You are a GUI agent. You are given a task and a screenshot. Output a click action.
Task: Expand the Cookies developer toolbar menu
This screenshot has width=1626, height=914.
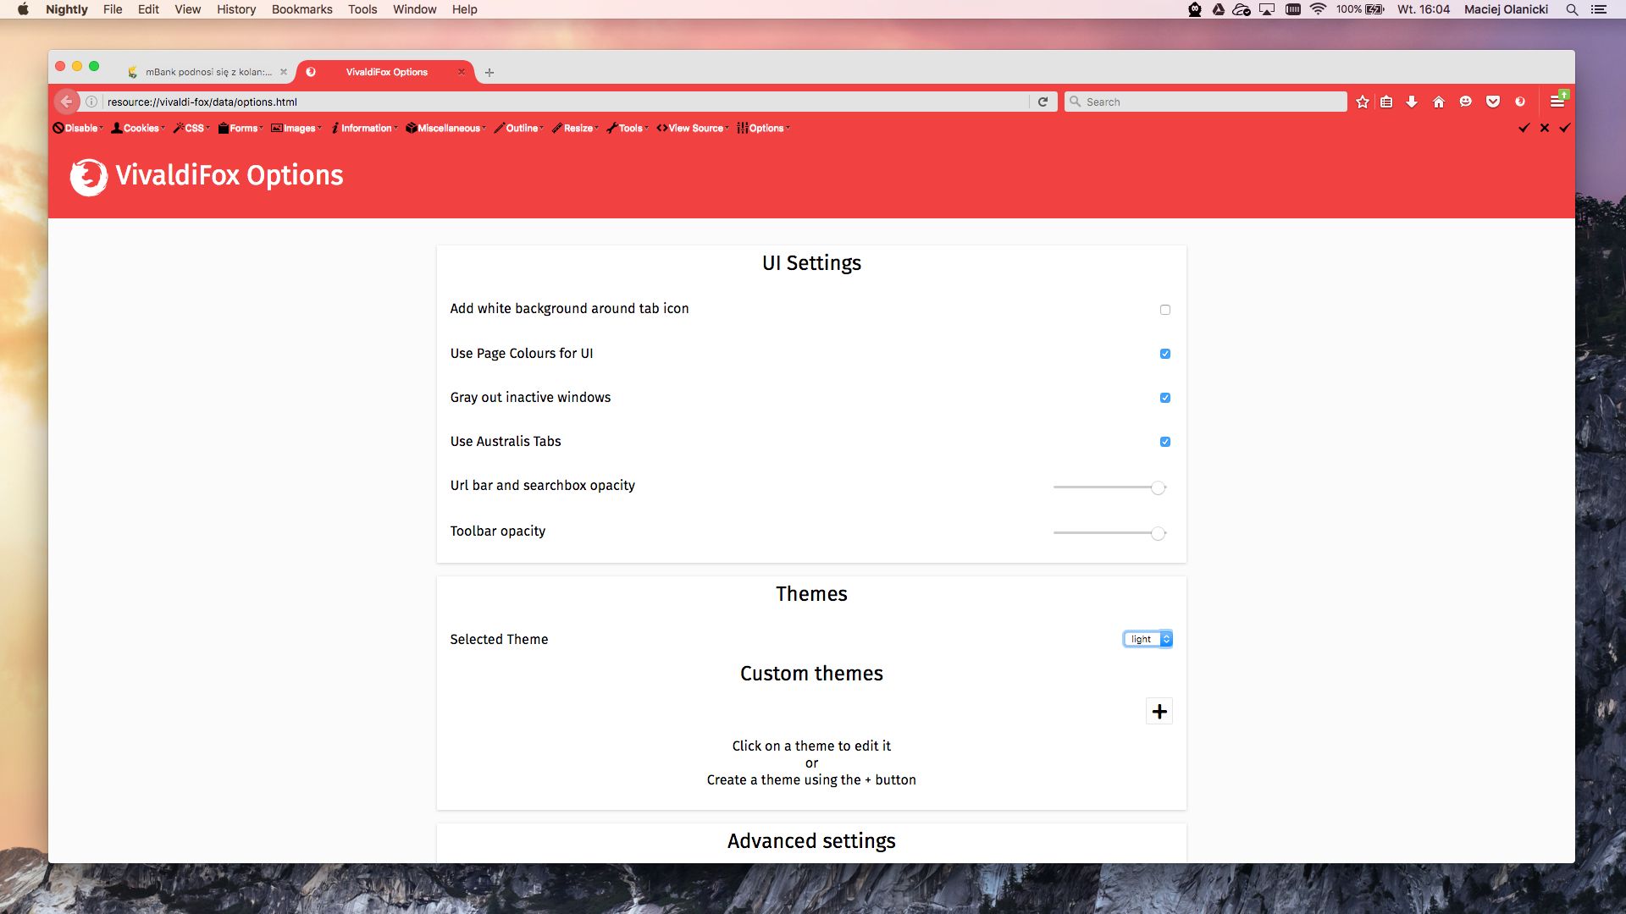(x=140, y=128)
